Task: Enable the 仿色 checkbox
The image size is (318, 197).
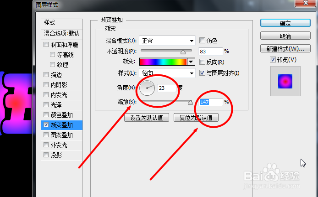Action: pyautogui.click(x=202, y=41)
